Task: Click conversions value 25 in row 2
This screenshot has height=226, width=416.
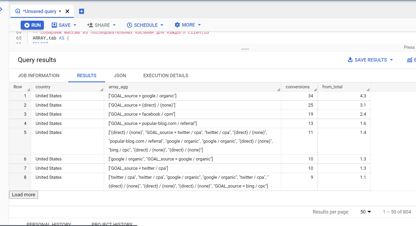Action: [x=311, y=105]
